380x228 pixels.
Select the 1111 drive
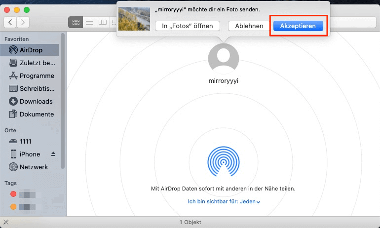[x=29, y=141]
